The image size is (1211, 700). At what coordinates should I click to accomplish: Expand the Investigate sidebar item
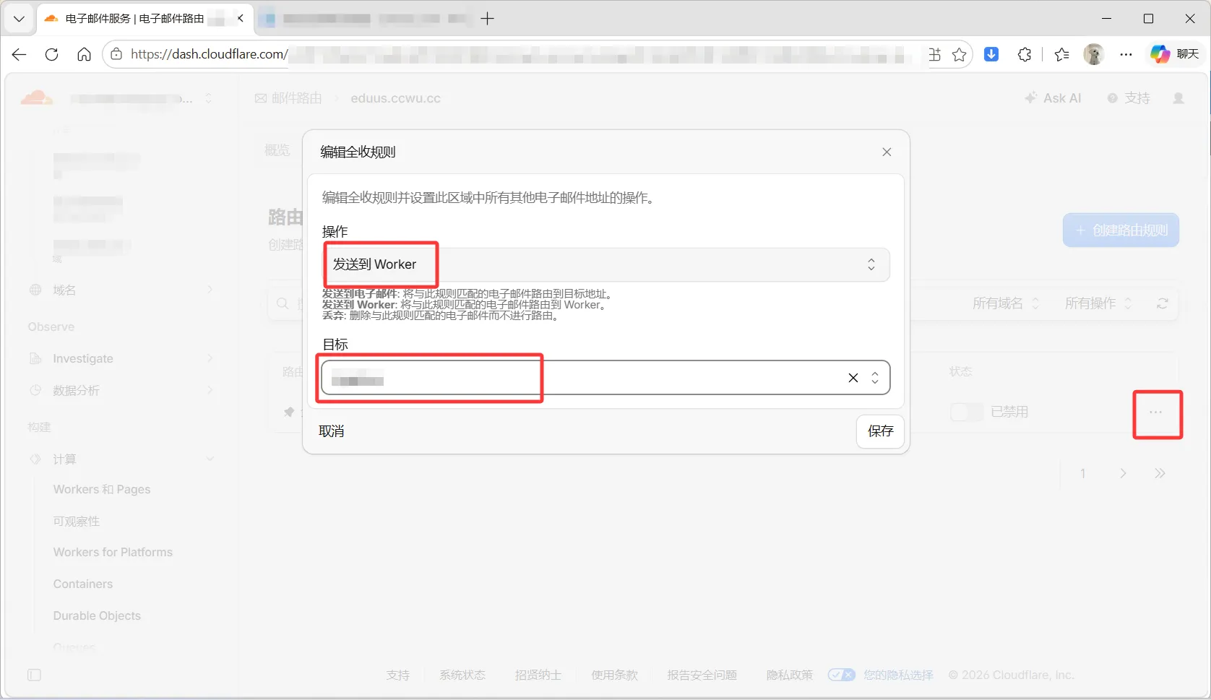(x=210, y=358)
